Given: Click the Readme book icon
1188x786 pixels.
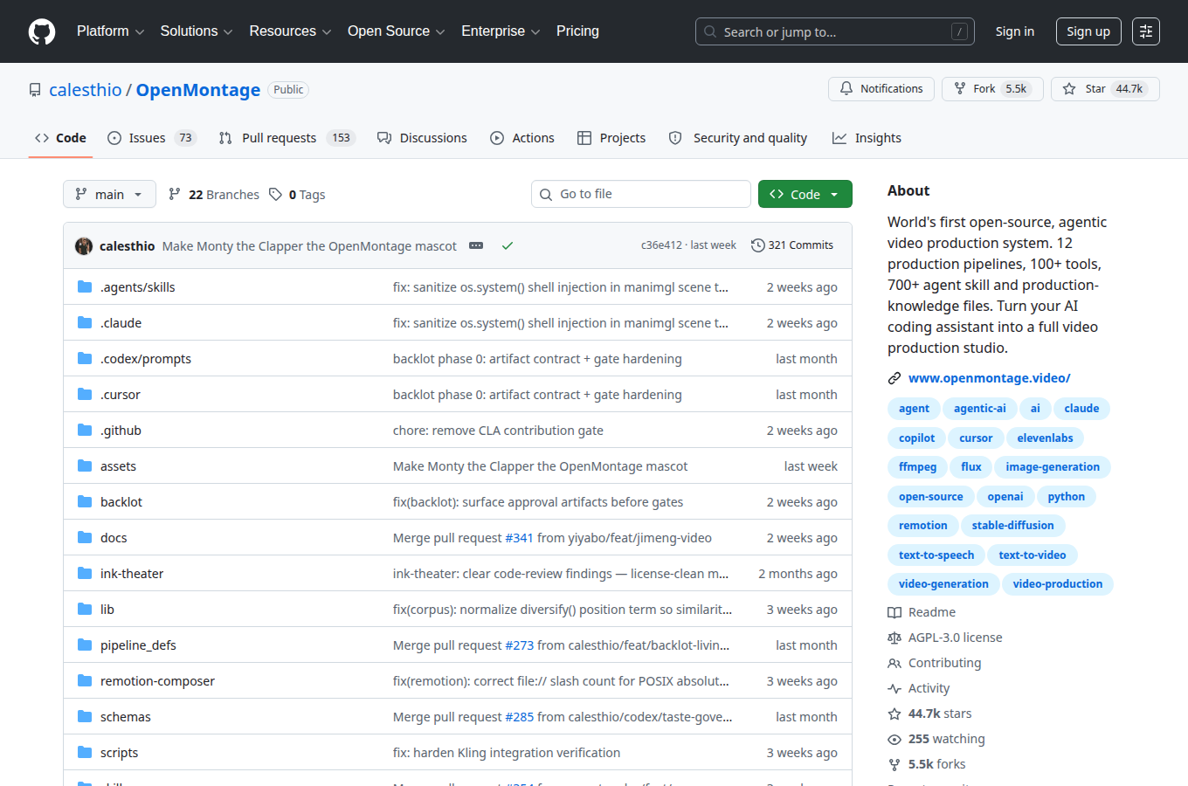Looking at the screenshot, I should click(894, 612).
